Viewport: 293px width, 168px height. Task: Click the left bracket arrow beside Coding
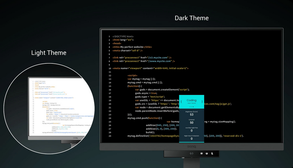tap(181, 102)
